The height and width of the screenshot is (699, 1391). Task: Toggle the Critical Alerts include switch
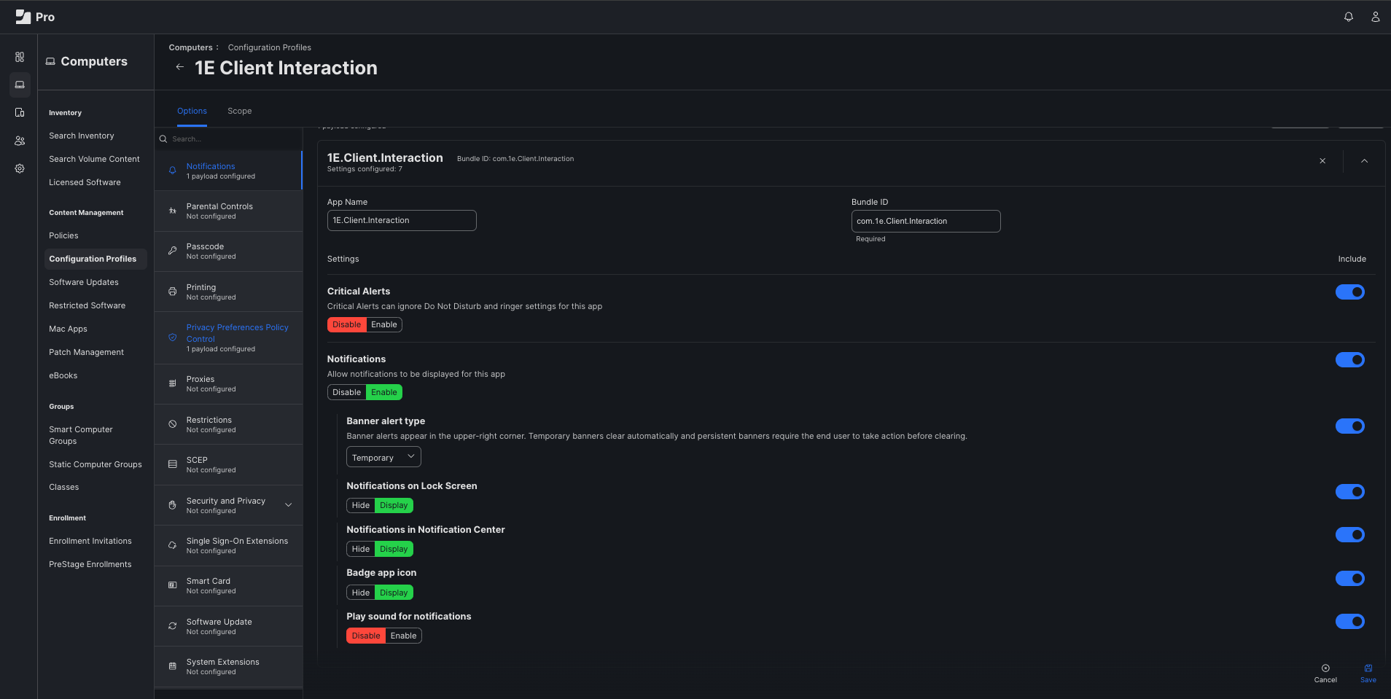click(1349, 292)
